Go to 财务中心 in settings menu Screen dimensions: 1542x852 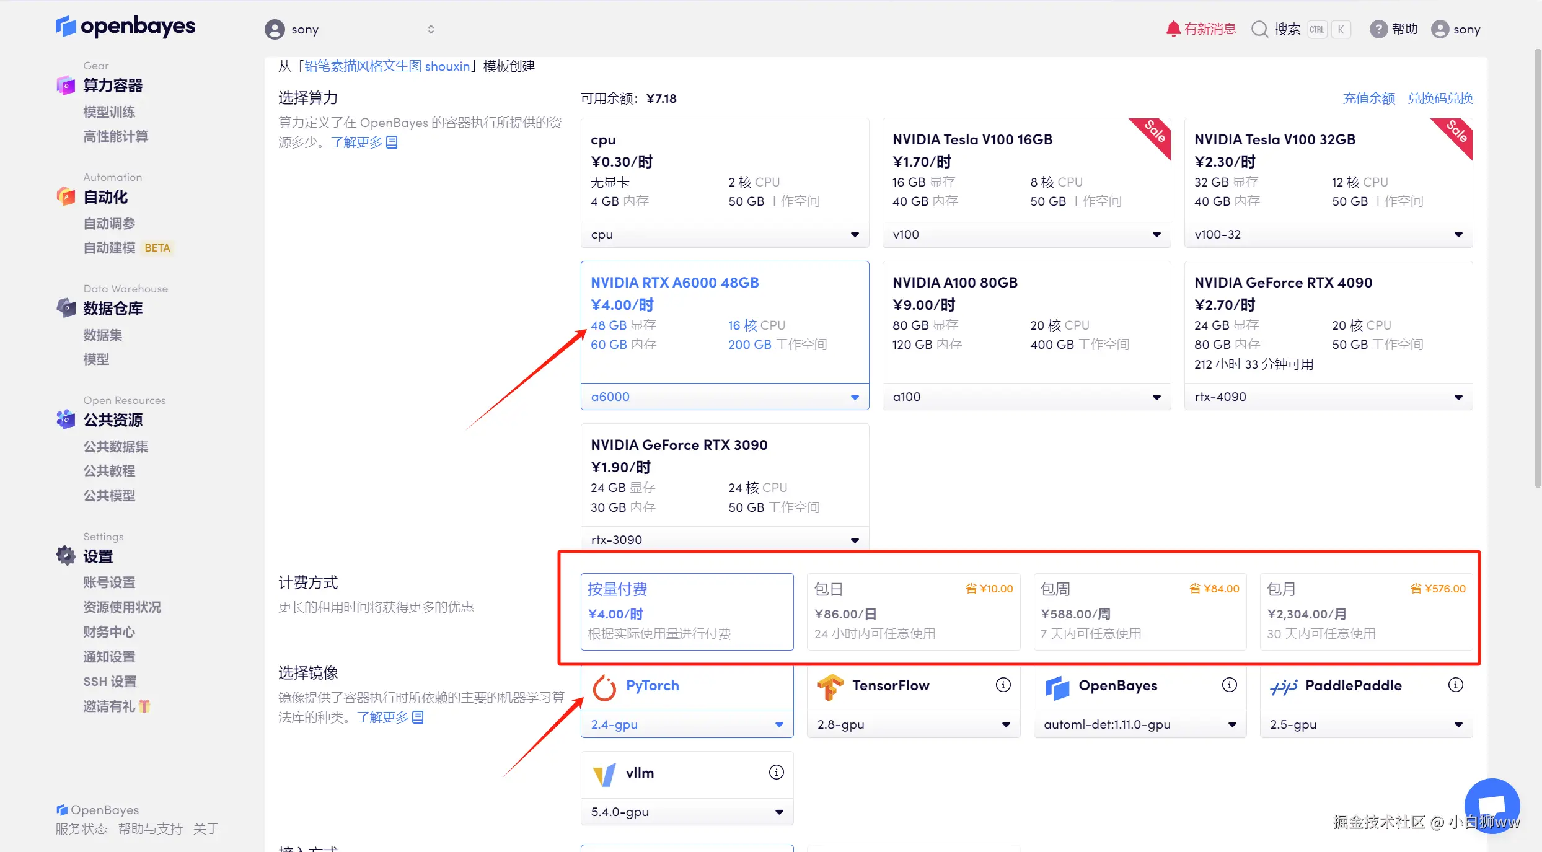point(109,632)
